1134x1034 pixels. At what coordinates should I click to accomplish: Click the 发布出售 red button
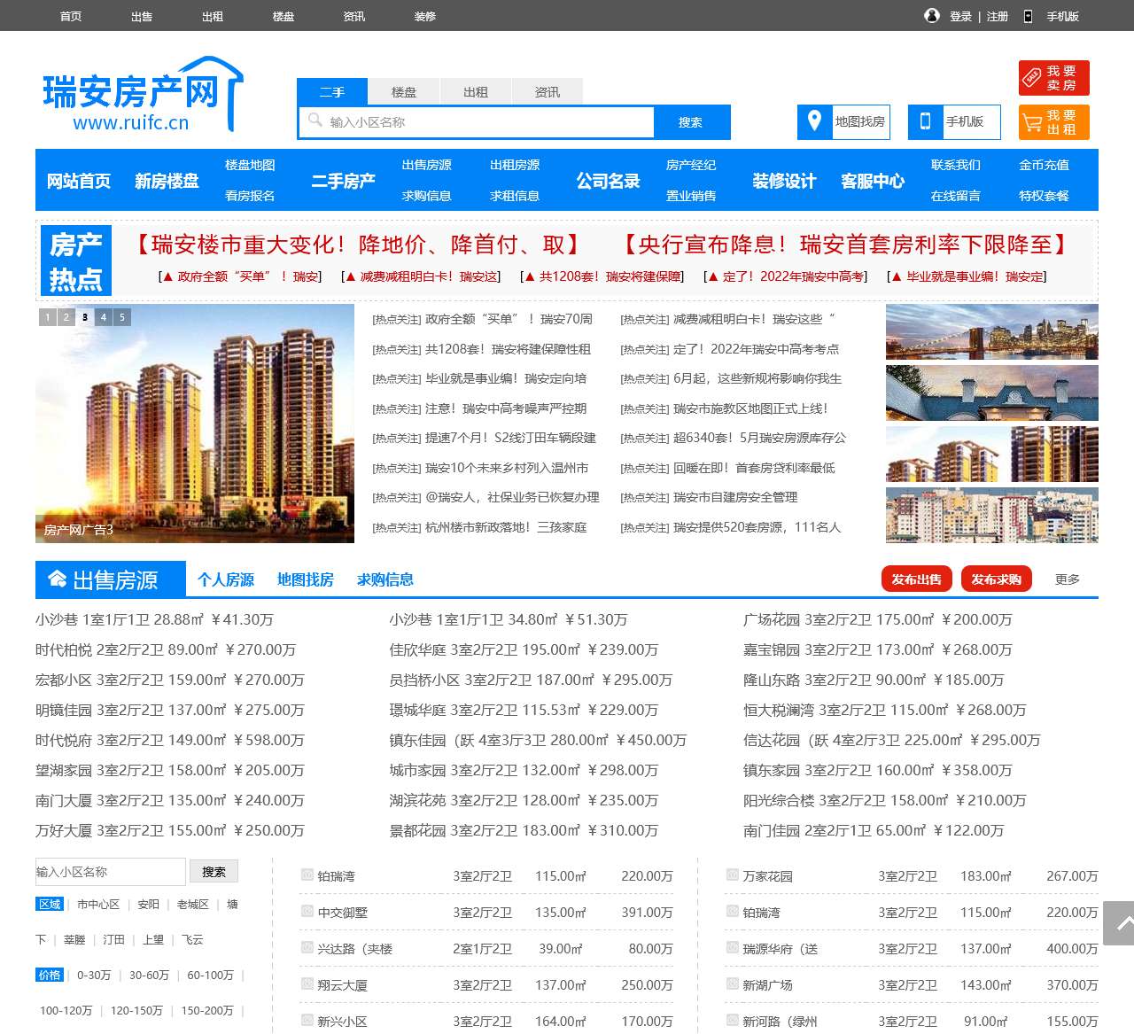tap(917, 579)
